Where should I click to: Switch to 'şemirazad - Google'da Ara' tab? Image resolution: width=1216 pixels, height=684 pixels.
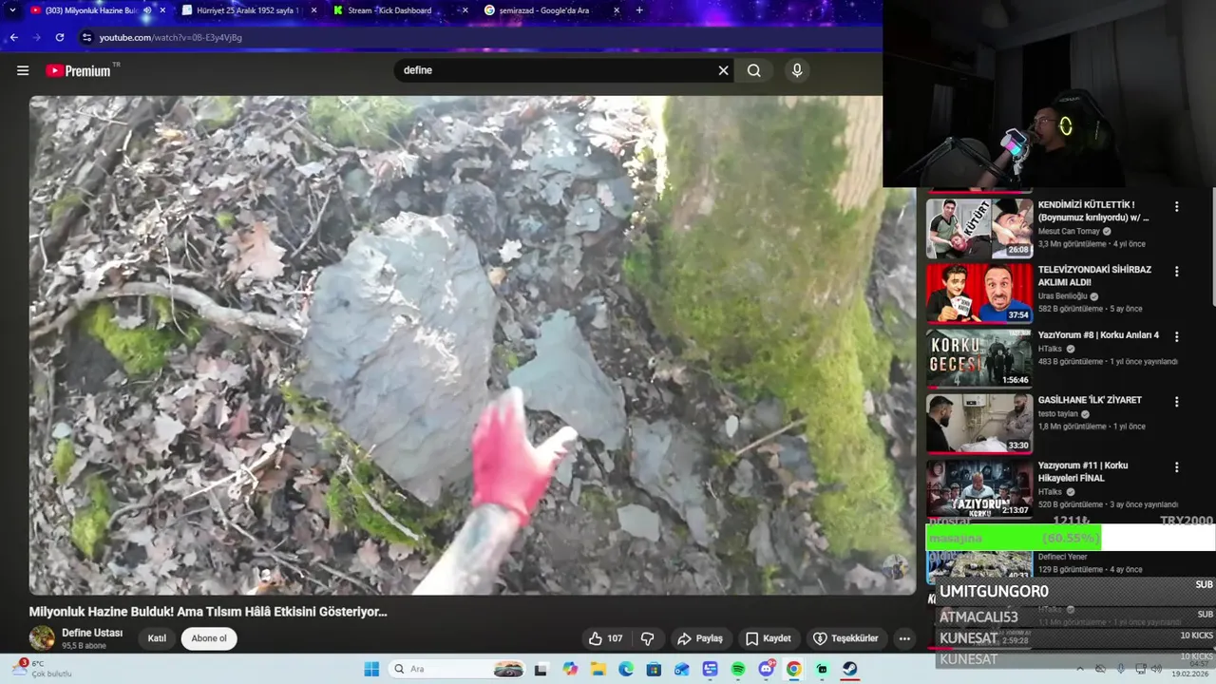[541, 10]
